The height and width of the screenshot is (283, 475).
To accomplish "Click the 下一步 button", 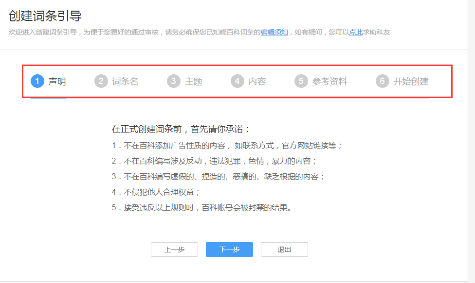I will click(229, 249).
